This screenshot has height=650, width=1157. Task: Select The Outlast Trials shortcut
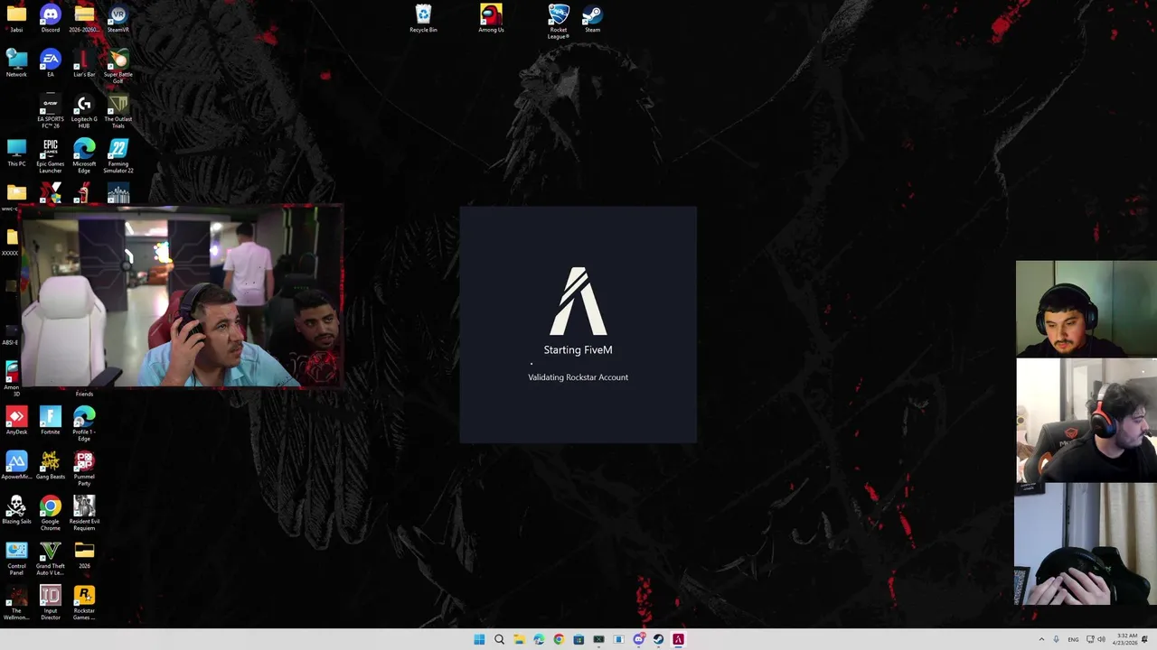click(x=118, y=112)
